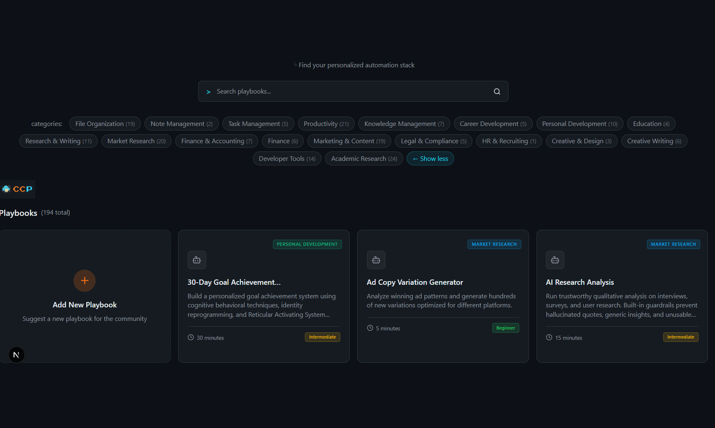Open the CCP logo
The width and height of the screenshot is (715, 428).
pyautogui.click(x=17, y=189)
